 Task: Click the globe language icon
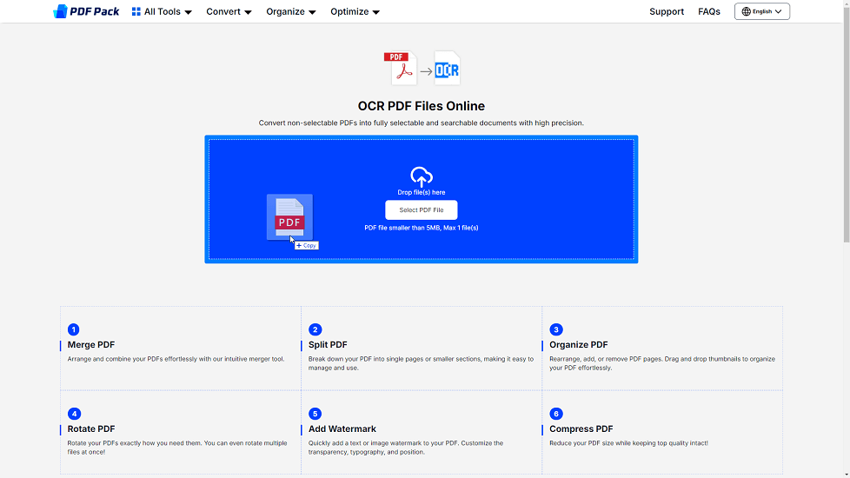[x=746, y=12]
